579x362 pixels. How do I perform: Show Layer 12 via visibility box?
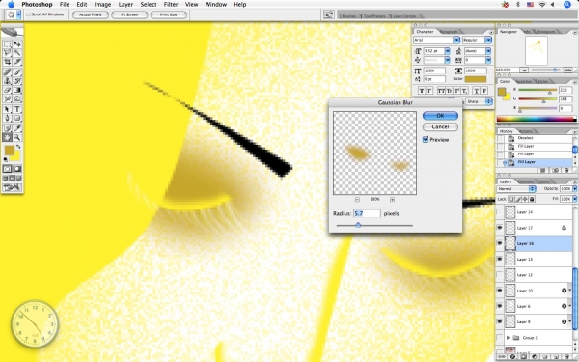[x=500, y=275]
